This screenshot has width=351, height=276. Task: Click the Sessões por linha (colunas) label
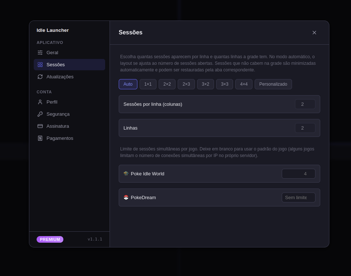153,104
